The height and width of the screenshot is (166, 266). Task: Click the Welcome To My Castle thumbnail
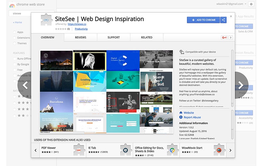coord(156,59)
